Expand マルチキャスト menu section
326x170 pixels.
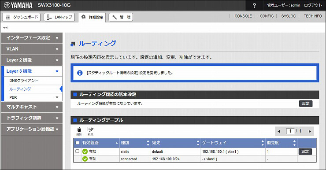coord(32,107)
